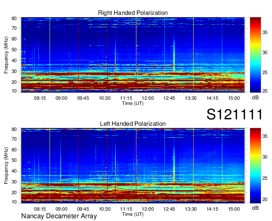272x221 pixels.
Task: Click the 'Frequency (MHz)' axis label of the Left Handed plot
Action: click(x=6, y=166)
